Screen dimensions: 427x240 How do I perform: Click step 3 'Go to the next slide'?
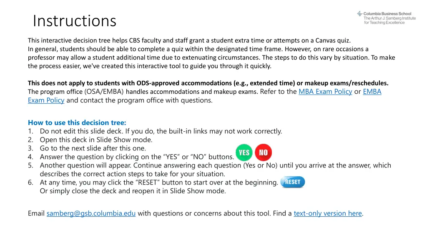93,148
